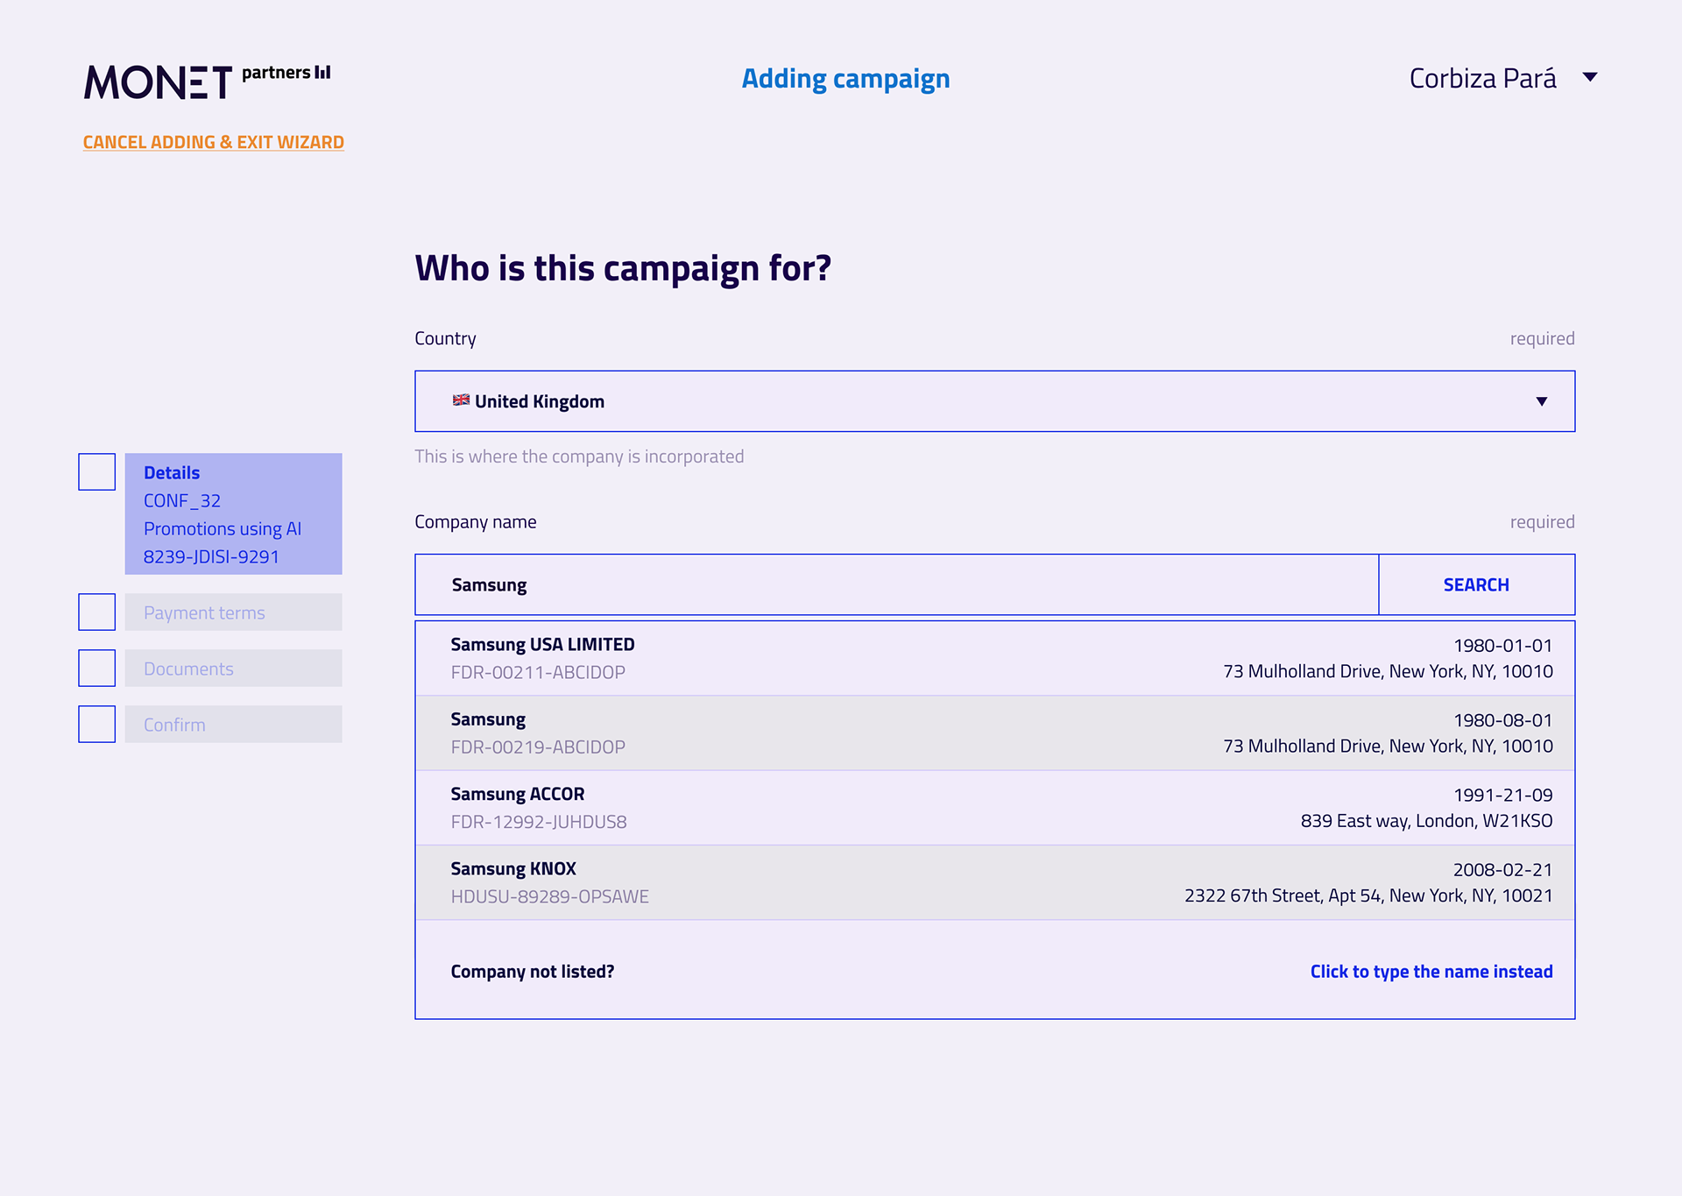Focus the Company name input with Samsung
Image resolution: width=1682 pixels, height=1196 pixels.
pos(896,584)
